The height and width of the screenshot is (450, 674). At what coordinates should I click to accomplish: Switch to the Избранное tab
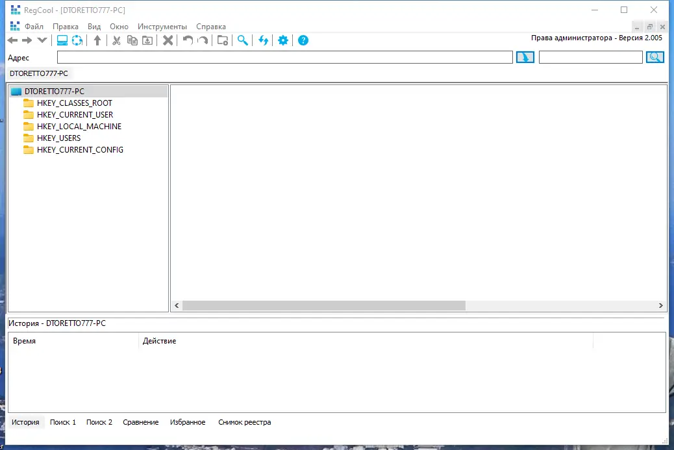[x=188, y=422]
